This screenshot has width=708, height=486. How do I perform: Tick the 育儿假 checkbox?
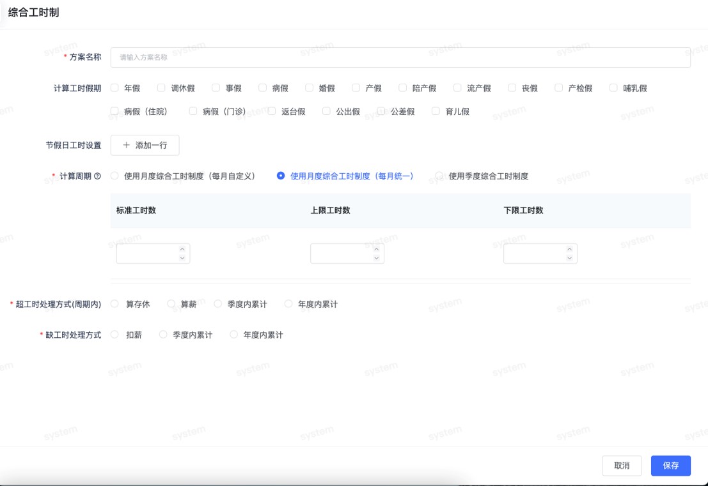(436, 111)
